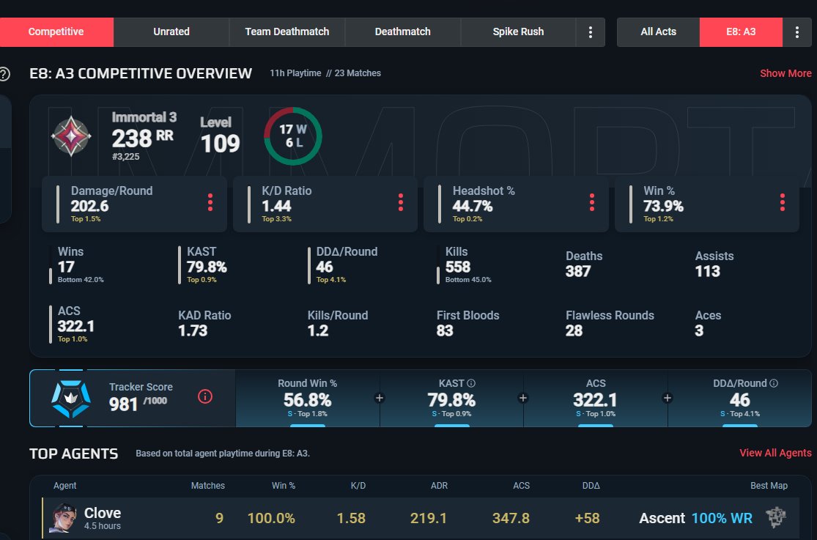817x540 pixels.
Task: Click the #3,225 leaderboard rank
Action: (125, 156)
